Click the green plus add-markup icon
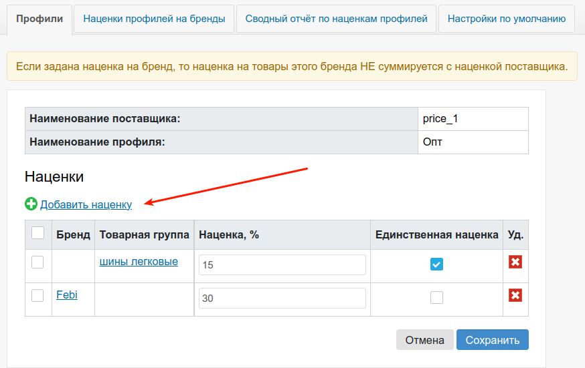Image resolution: width=585 pixels, height=368 pixels. (31, 204)
